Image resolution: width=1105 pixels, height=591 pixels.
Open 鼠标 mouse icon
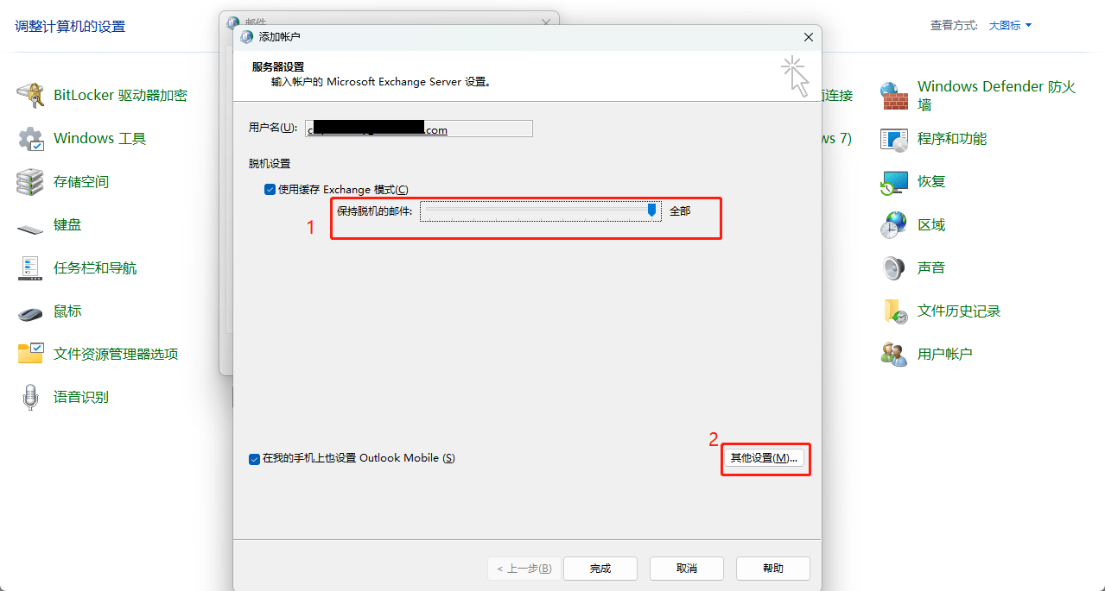30,312
